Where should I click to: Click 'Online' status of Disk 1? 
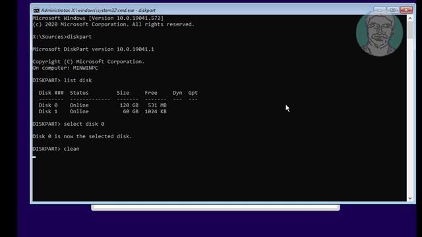tap(79, 111)
